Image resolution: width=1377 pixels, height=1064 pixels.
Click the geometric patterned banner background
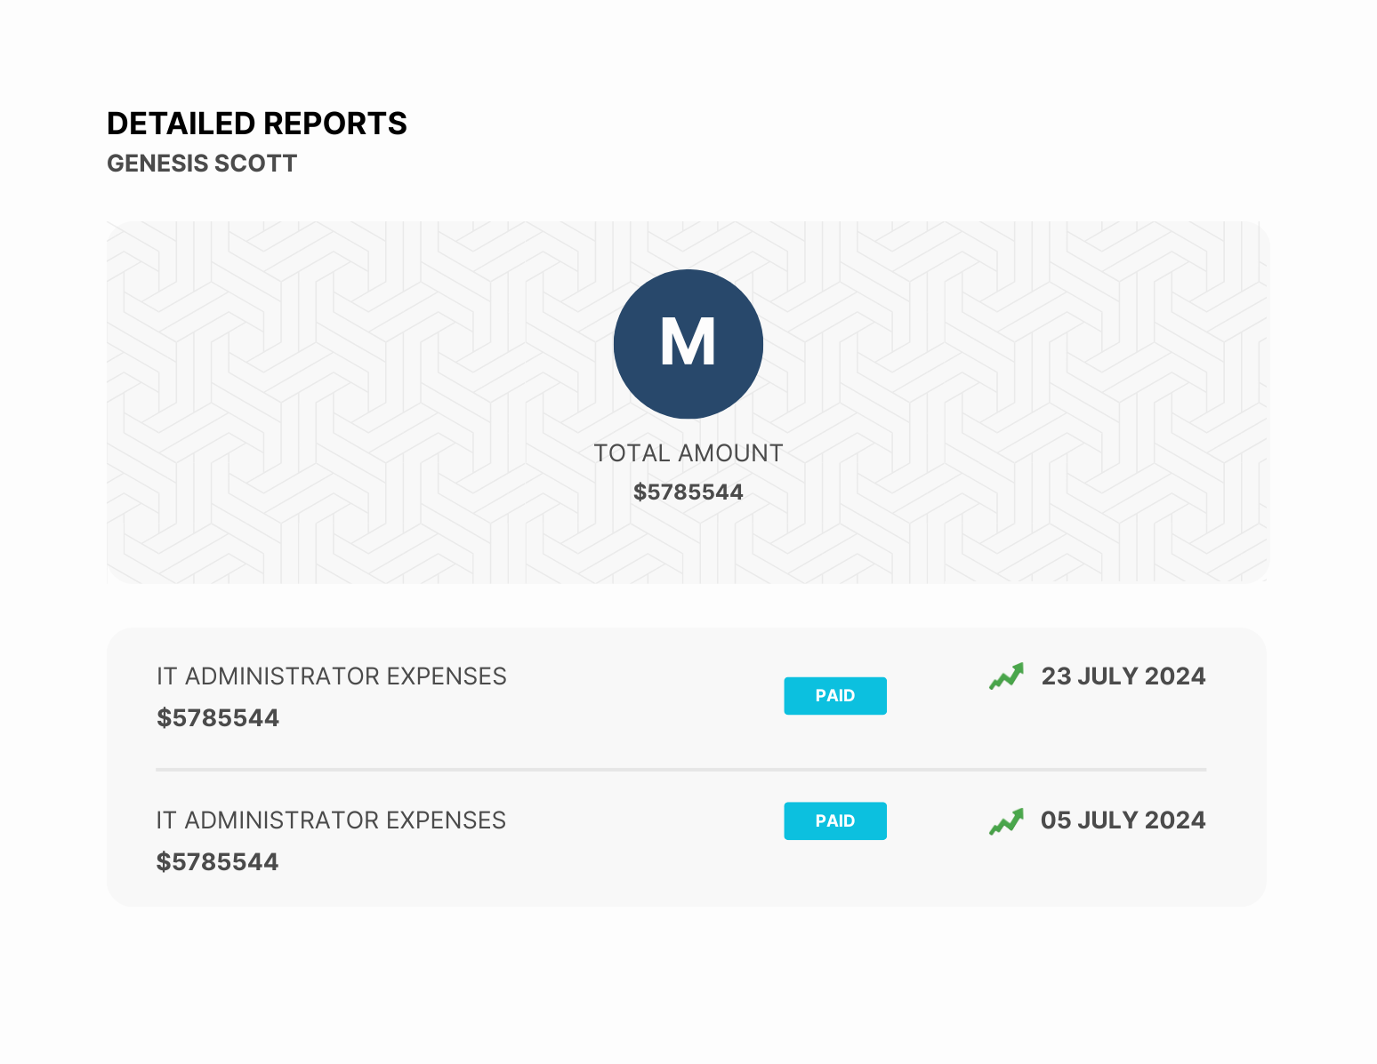click(x=311, y=400)
